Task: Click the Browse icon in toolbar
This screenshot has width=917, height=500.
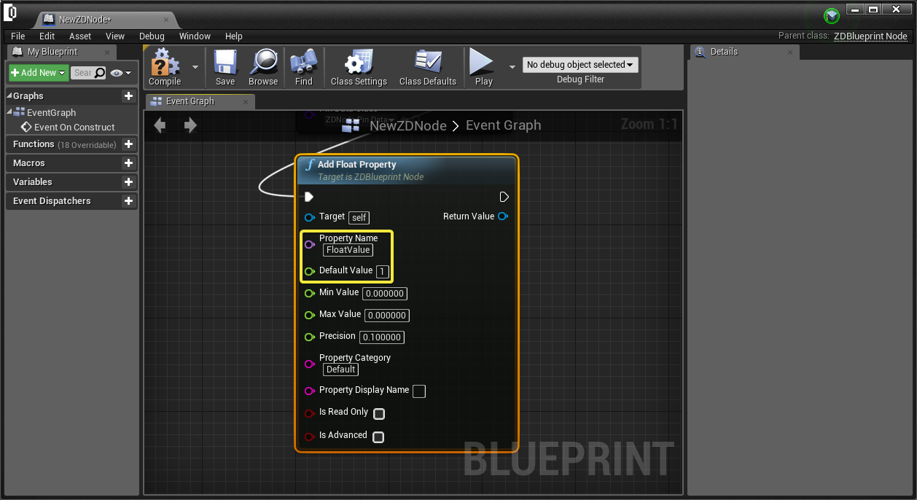Action: 262,63
